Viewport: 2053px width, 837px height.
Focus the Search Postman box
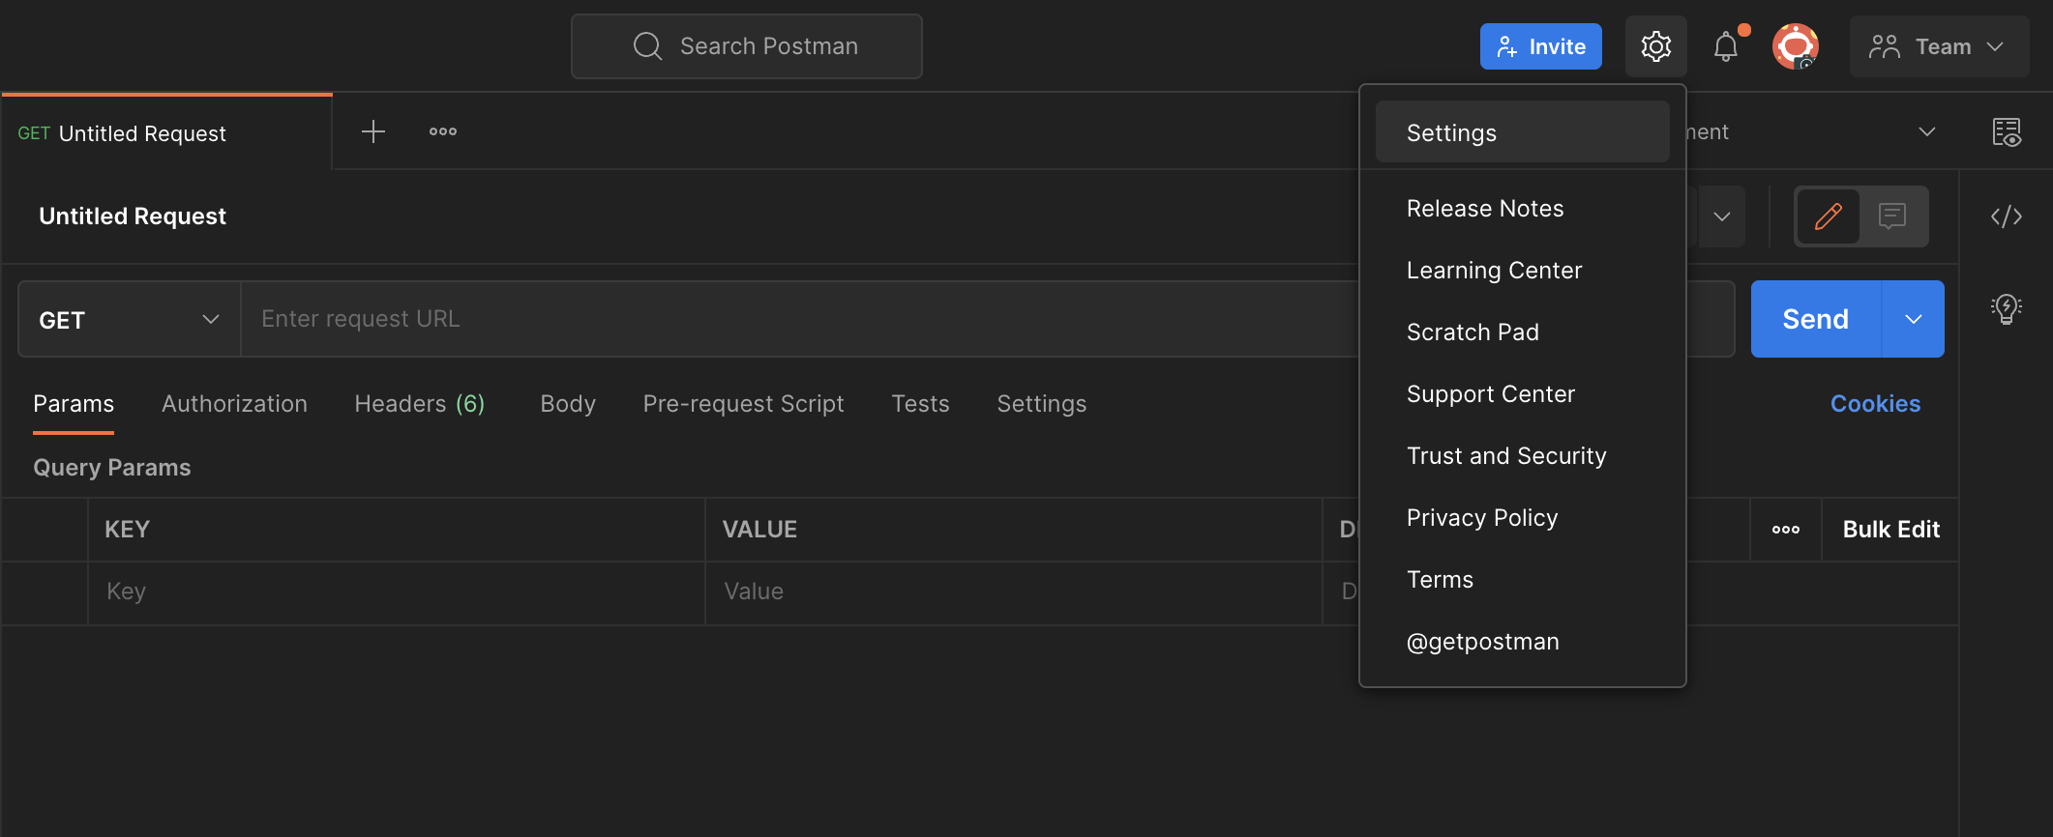[747, 46]
